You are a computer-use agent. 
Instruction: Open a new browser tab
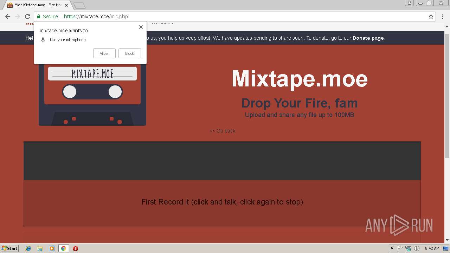80,5
